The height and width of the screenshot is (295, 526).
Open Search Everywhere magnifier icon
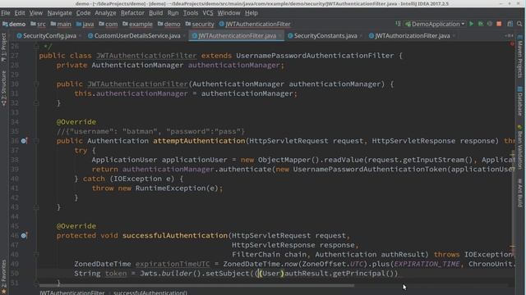click(x=519, y=24)
